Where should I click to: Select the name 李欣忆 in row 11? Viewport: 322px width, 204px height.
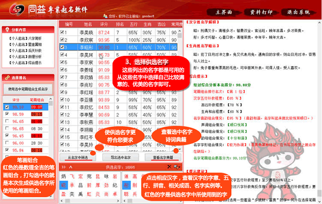86,107
